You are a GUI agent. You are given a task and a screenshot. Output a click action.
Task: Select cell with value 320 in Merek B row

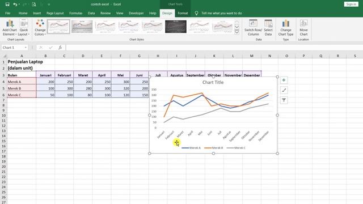pyautogui.click(x=120, y=88)
